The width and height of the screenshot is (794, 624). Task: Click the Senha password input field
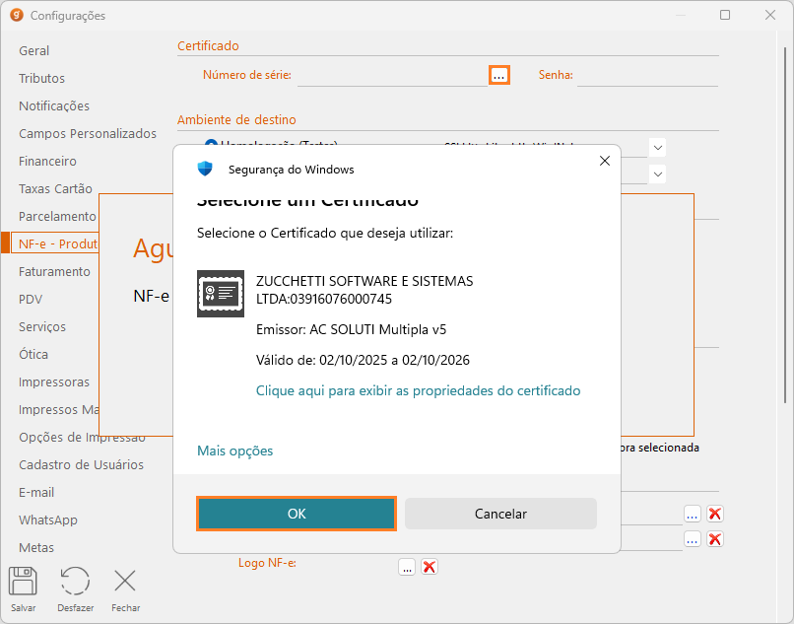coord(647,75)
